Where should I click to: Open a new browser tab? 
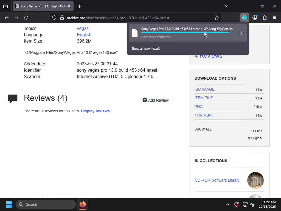click(79, 6)
